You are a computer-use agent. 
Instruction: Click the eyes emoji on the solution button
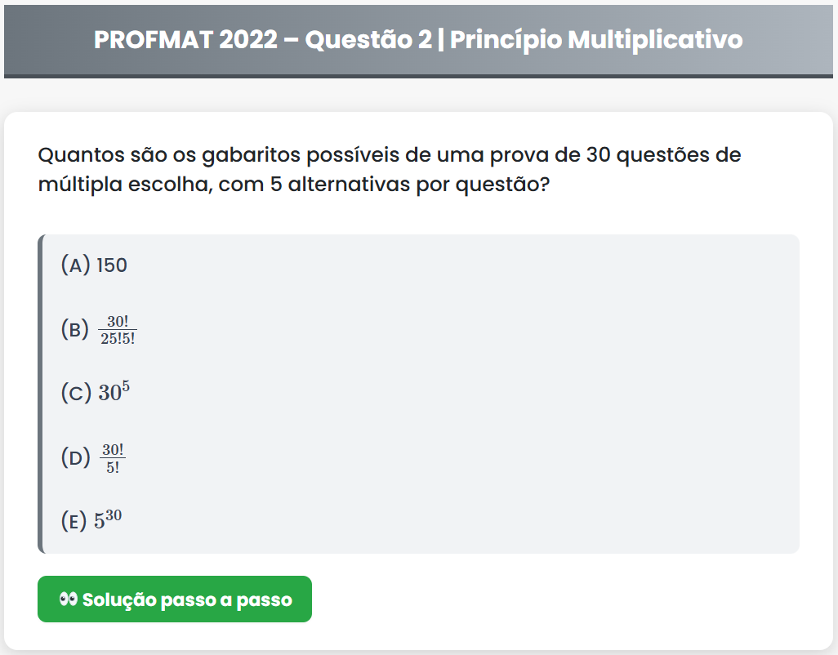click(69, 599)
